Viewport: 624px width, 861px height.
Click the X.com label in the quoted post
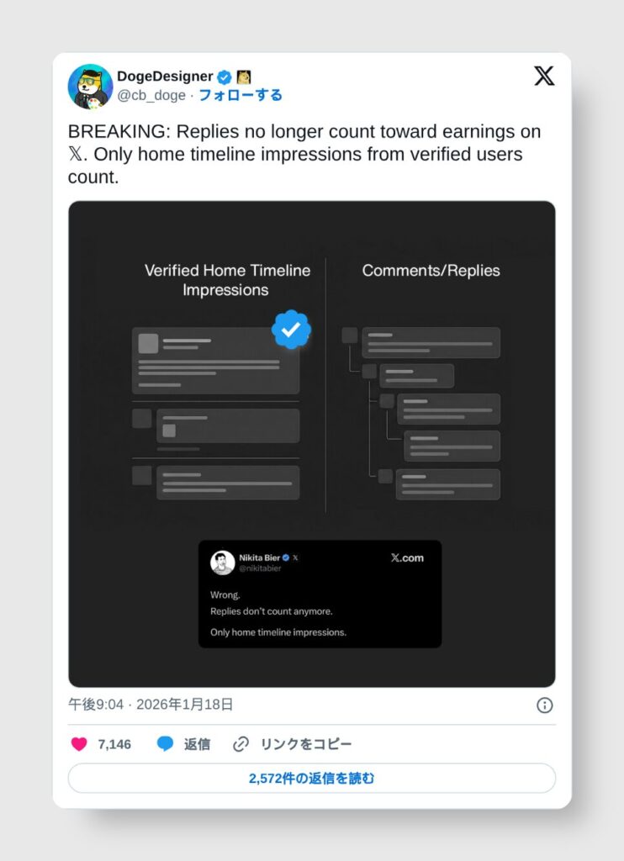(x=407, y=557)
